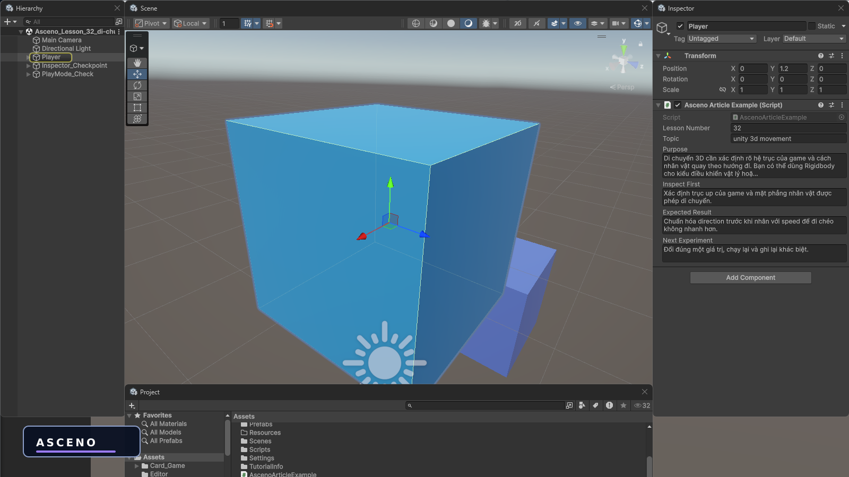This screenshot has height=477, width=849.
Task: Click the constrained proportions scale link icon
Action: (722, 90)
